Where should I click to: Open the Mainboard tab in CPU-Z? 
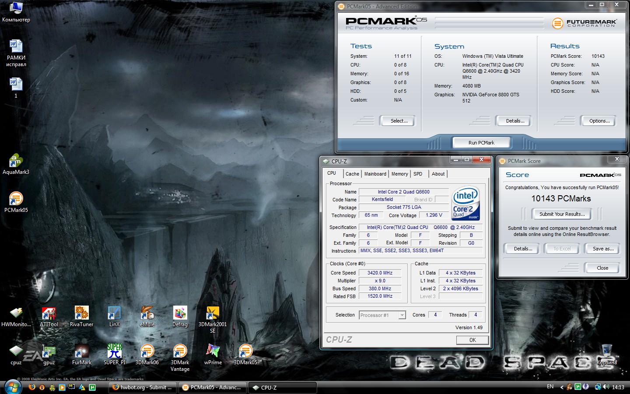[x=375, y=174]
